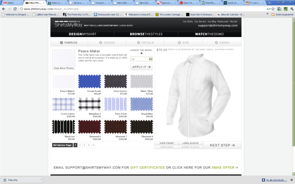Viewport: 295px width, 184px height.
Task: Select Short Sleeve option
Action: click(191, 147)
